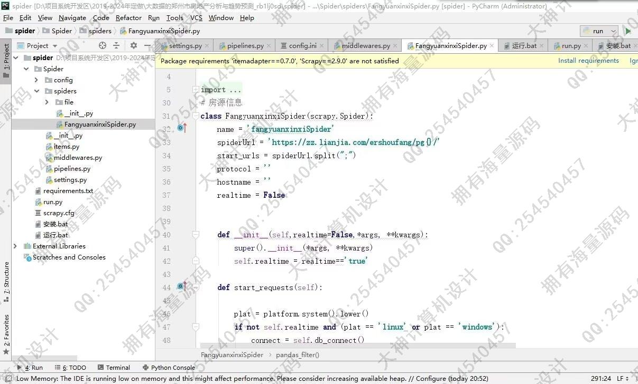The image size is (638, 384).
Task: Select items.py in project tree
Action: pyautogui.click(x=66, y=147)
